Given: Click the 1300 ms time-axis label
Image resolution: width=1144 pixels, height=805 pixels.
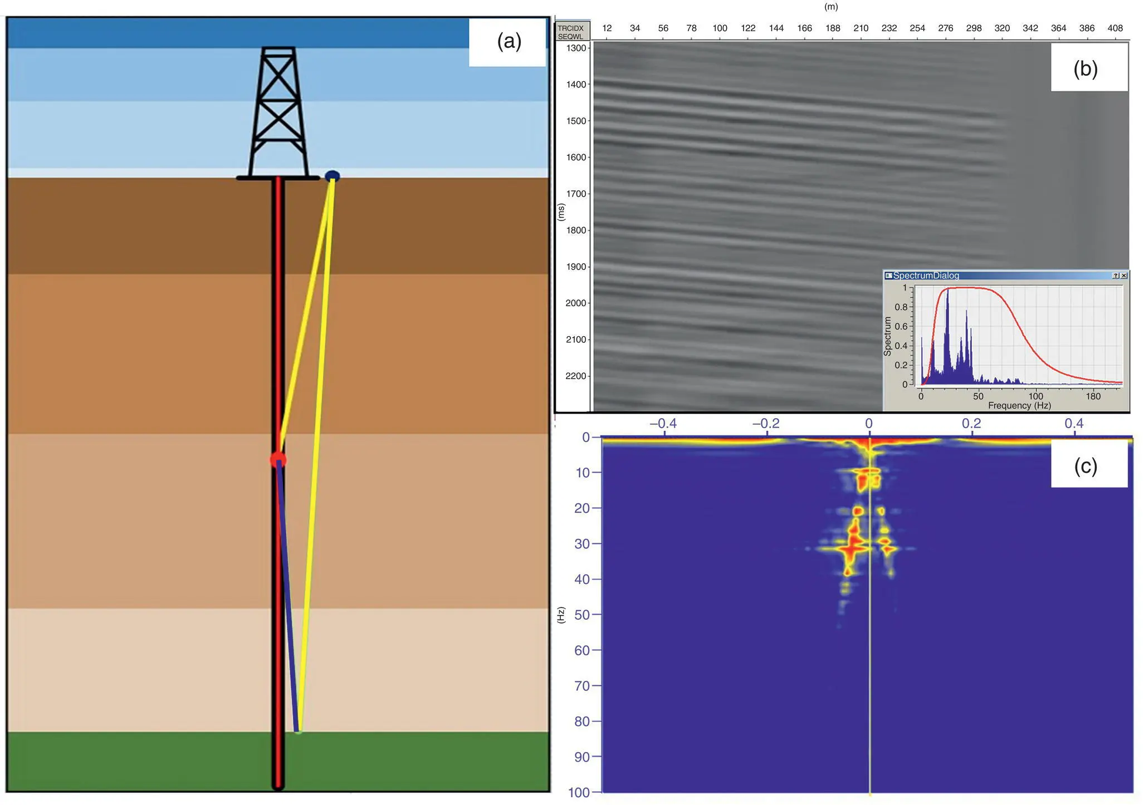Looking at the screenshot, I should pos(576,48).
